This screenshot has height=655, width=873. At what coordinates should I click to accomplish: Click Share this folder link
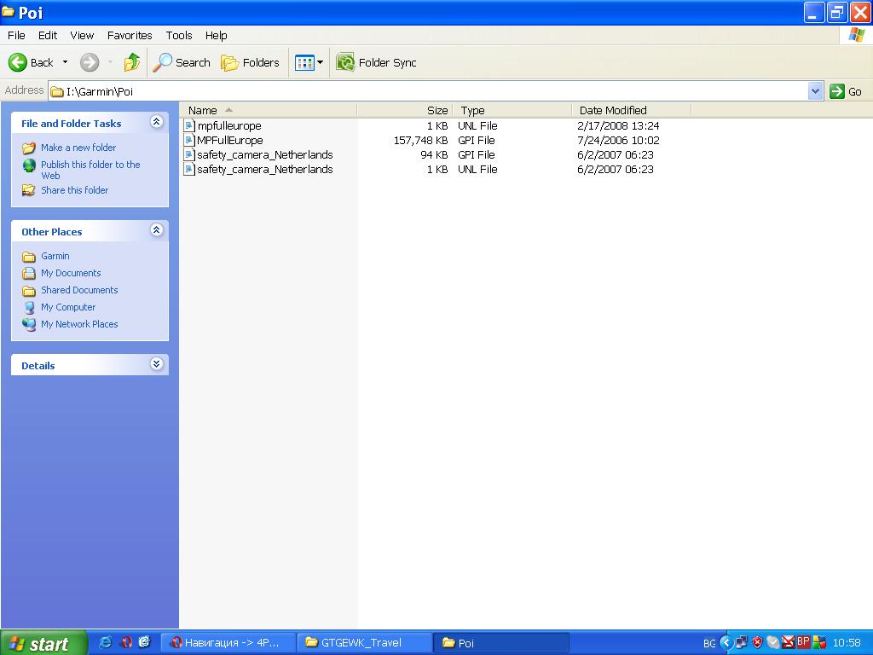[x=75, y=190]
